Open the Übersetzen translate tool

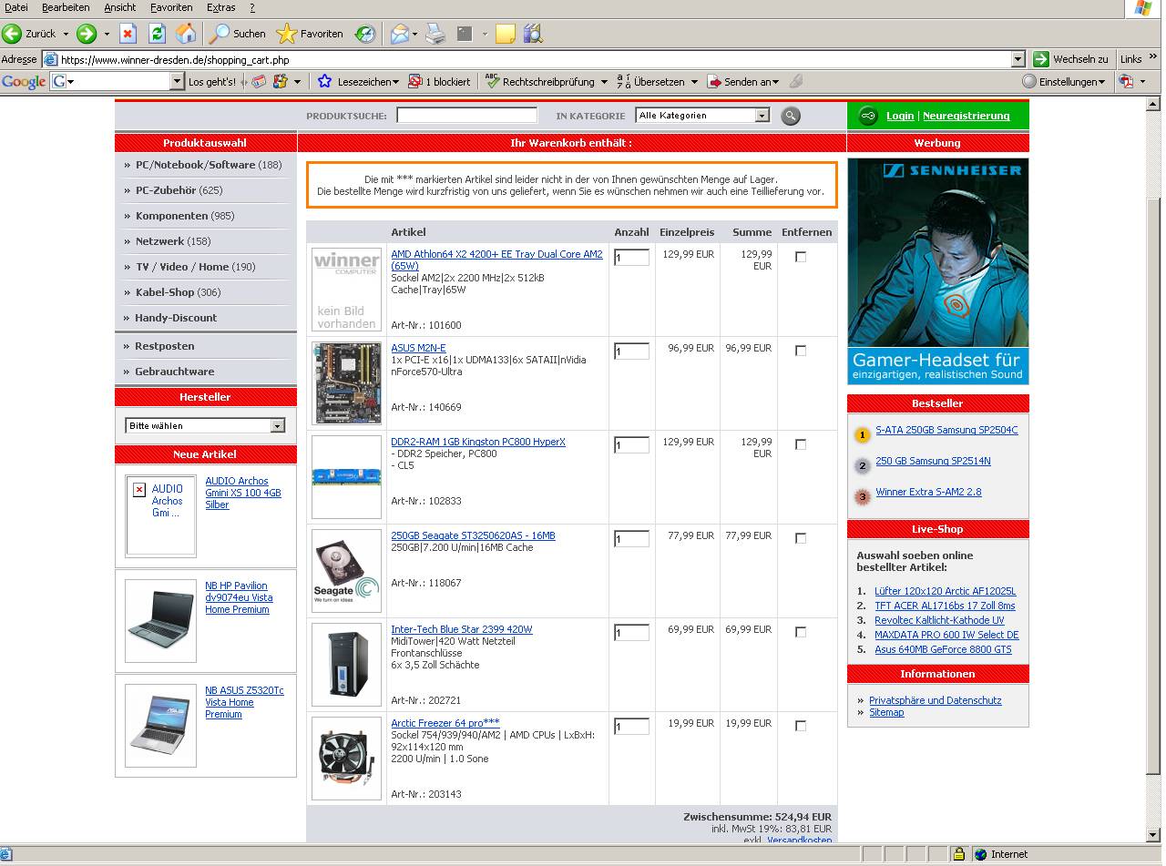657,81
